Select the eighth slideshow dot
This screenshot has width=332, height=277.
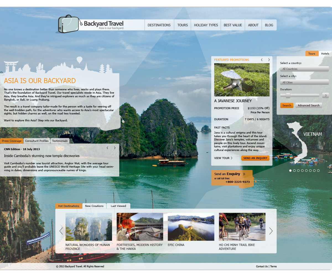[318, 171]
